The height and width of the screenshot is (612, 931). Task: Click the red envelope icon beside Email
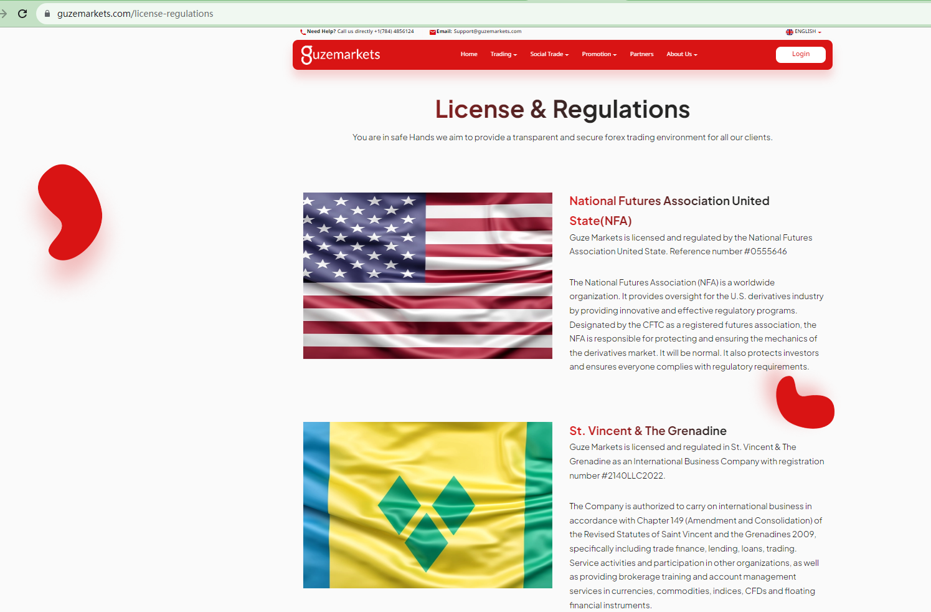[x=433, y=32]
